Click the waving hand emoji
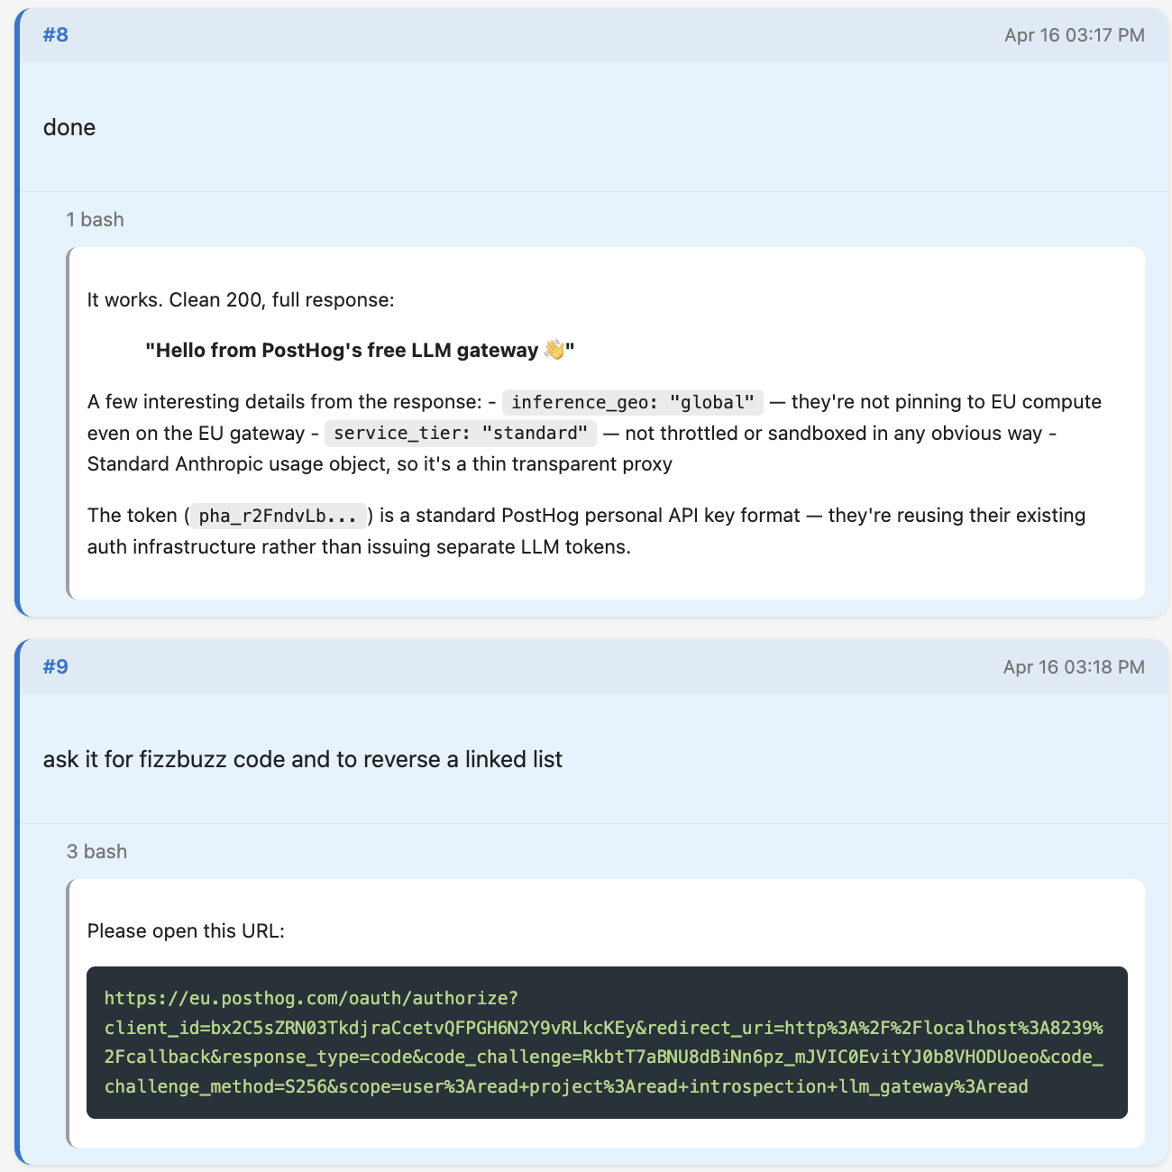 [x=554, y=350]
